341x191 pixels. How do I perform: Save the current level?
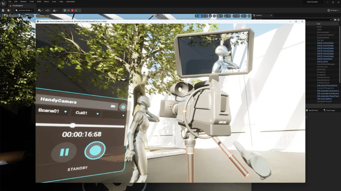point(3,10)
